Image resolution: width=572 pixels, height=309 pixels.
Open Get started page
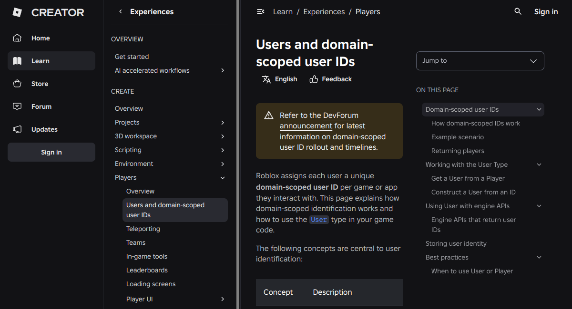click(x=132, y=57)
